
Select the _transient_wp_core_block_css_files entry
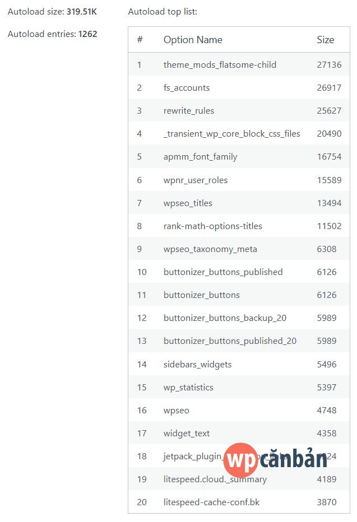232,133
